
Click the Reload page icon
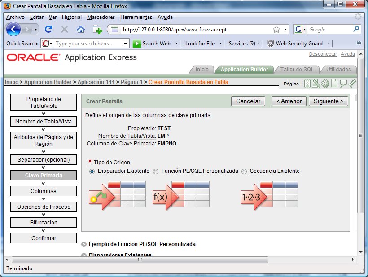click(48, 29)
